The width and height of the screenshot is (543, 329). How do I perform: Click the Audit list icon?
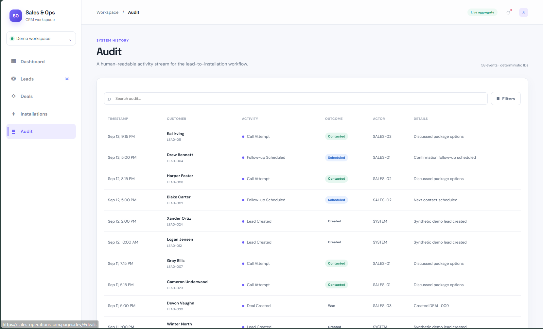(x=13, y=132)
